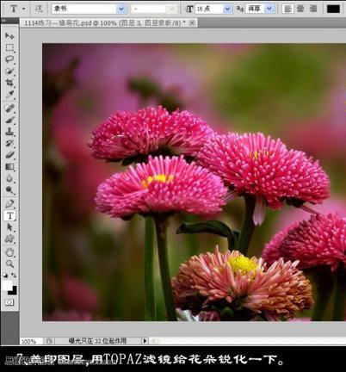Viewport: 346px width, 372px height.
Task: Swap foreground and background colors
Action: coord(14,276)
